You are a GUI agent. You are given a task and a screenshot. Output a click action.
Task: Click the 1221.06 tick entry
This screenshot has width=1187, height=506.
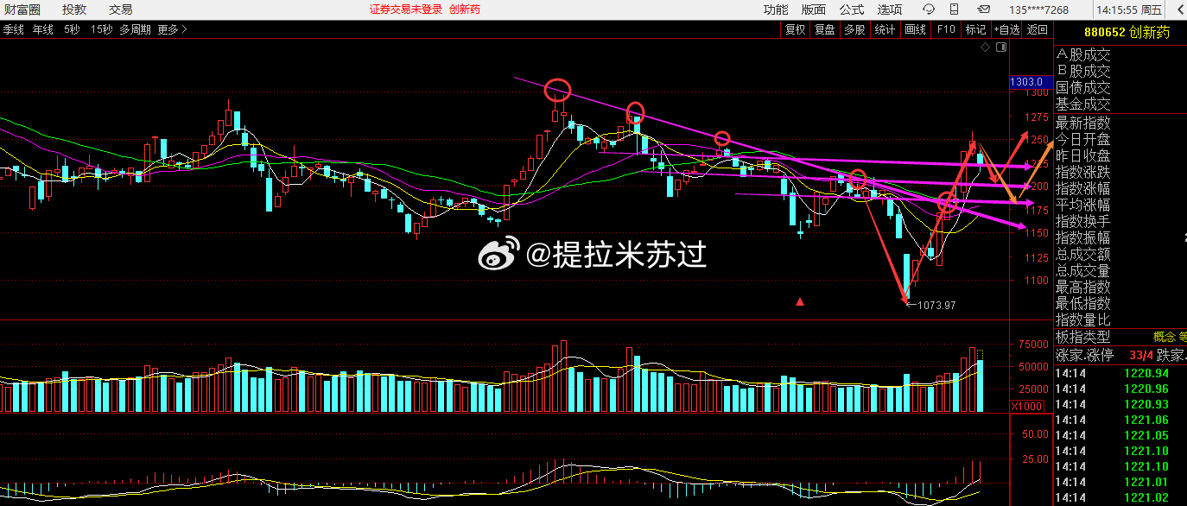pyautogui.click(x=1146, y=420)
